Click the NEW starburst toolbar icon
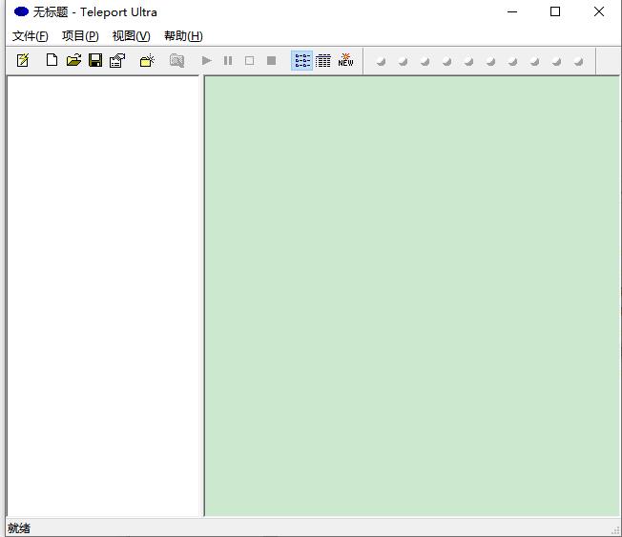This screenshot has width=622, height=537. point(345,60)
